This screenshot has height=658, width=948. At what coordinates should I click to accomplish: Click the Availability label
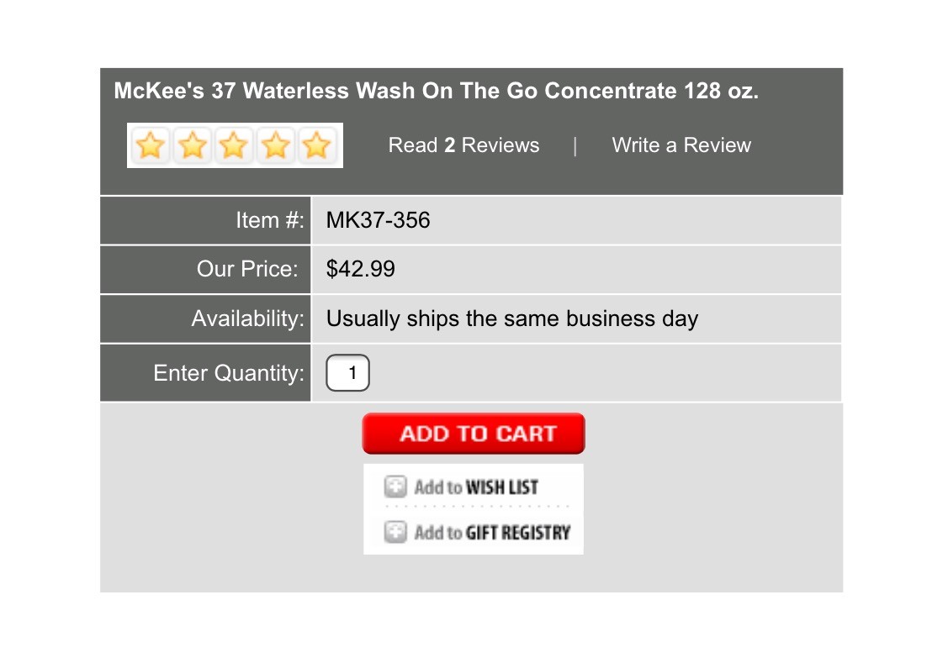(x=248, y=318)
